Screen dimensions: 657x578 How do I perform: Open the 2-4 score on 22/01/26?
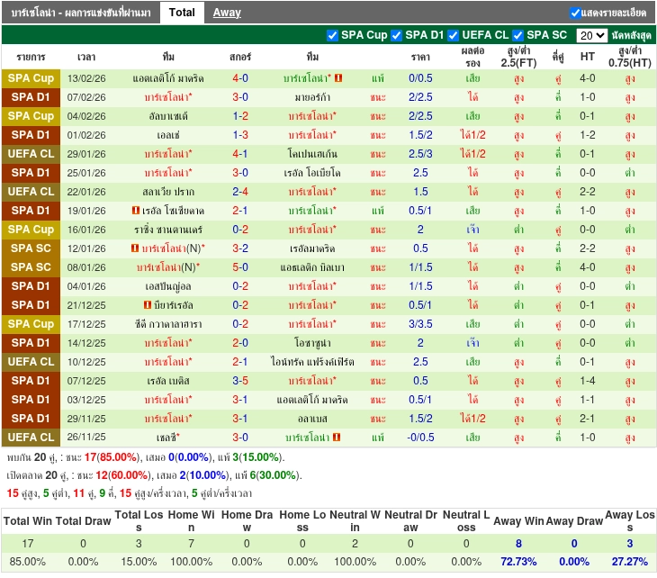coord(240,192)
